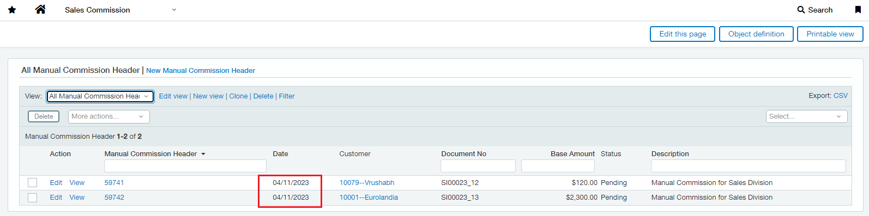Create New Manual Commission Header
The width and height of the screenshot is (869, 216).
coord(201,71)
